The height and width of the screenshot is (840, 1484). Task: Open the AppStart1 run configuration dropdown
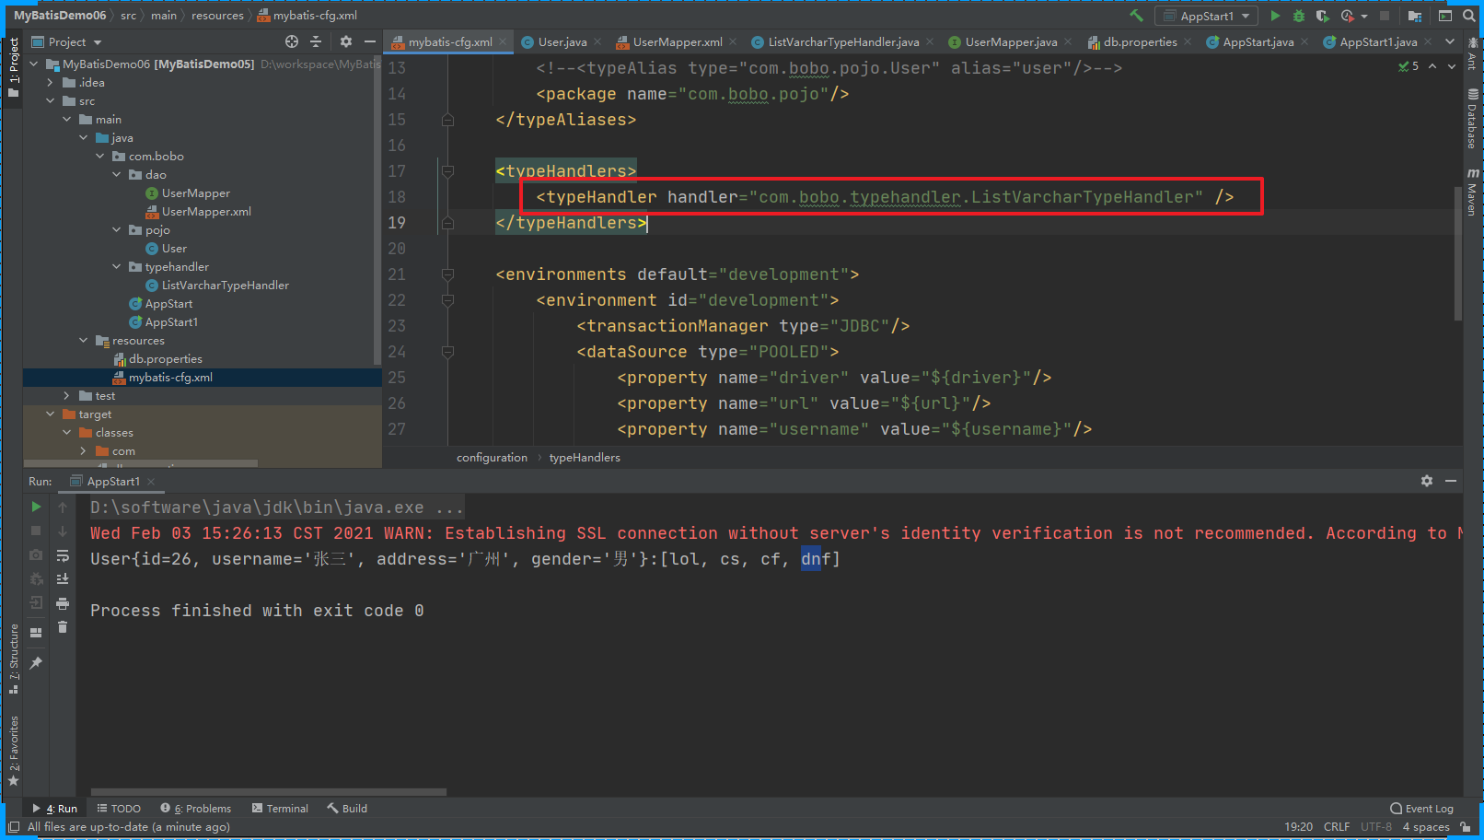coord(1207,16)
